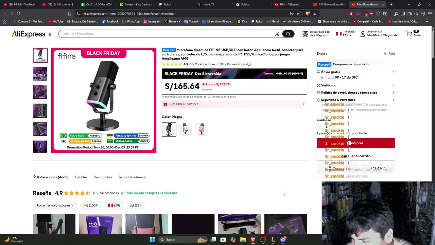Open the WhatsApp bookmark
435x245 pixels.
pyautogui.click(x=131, y=21)
